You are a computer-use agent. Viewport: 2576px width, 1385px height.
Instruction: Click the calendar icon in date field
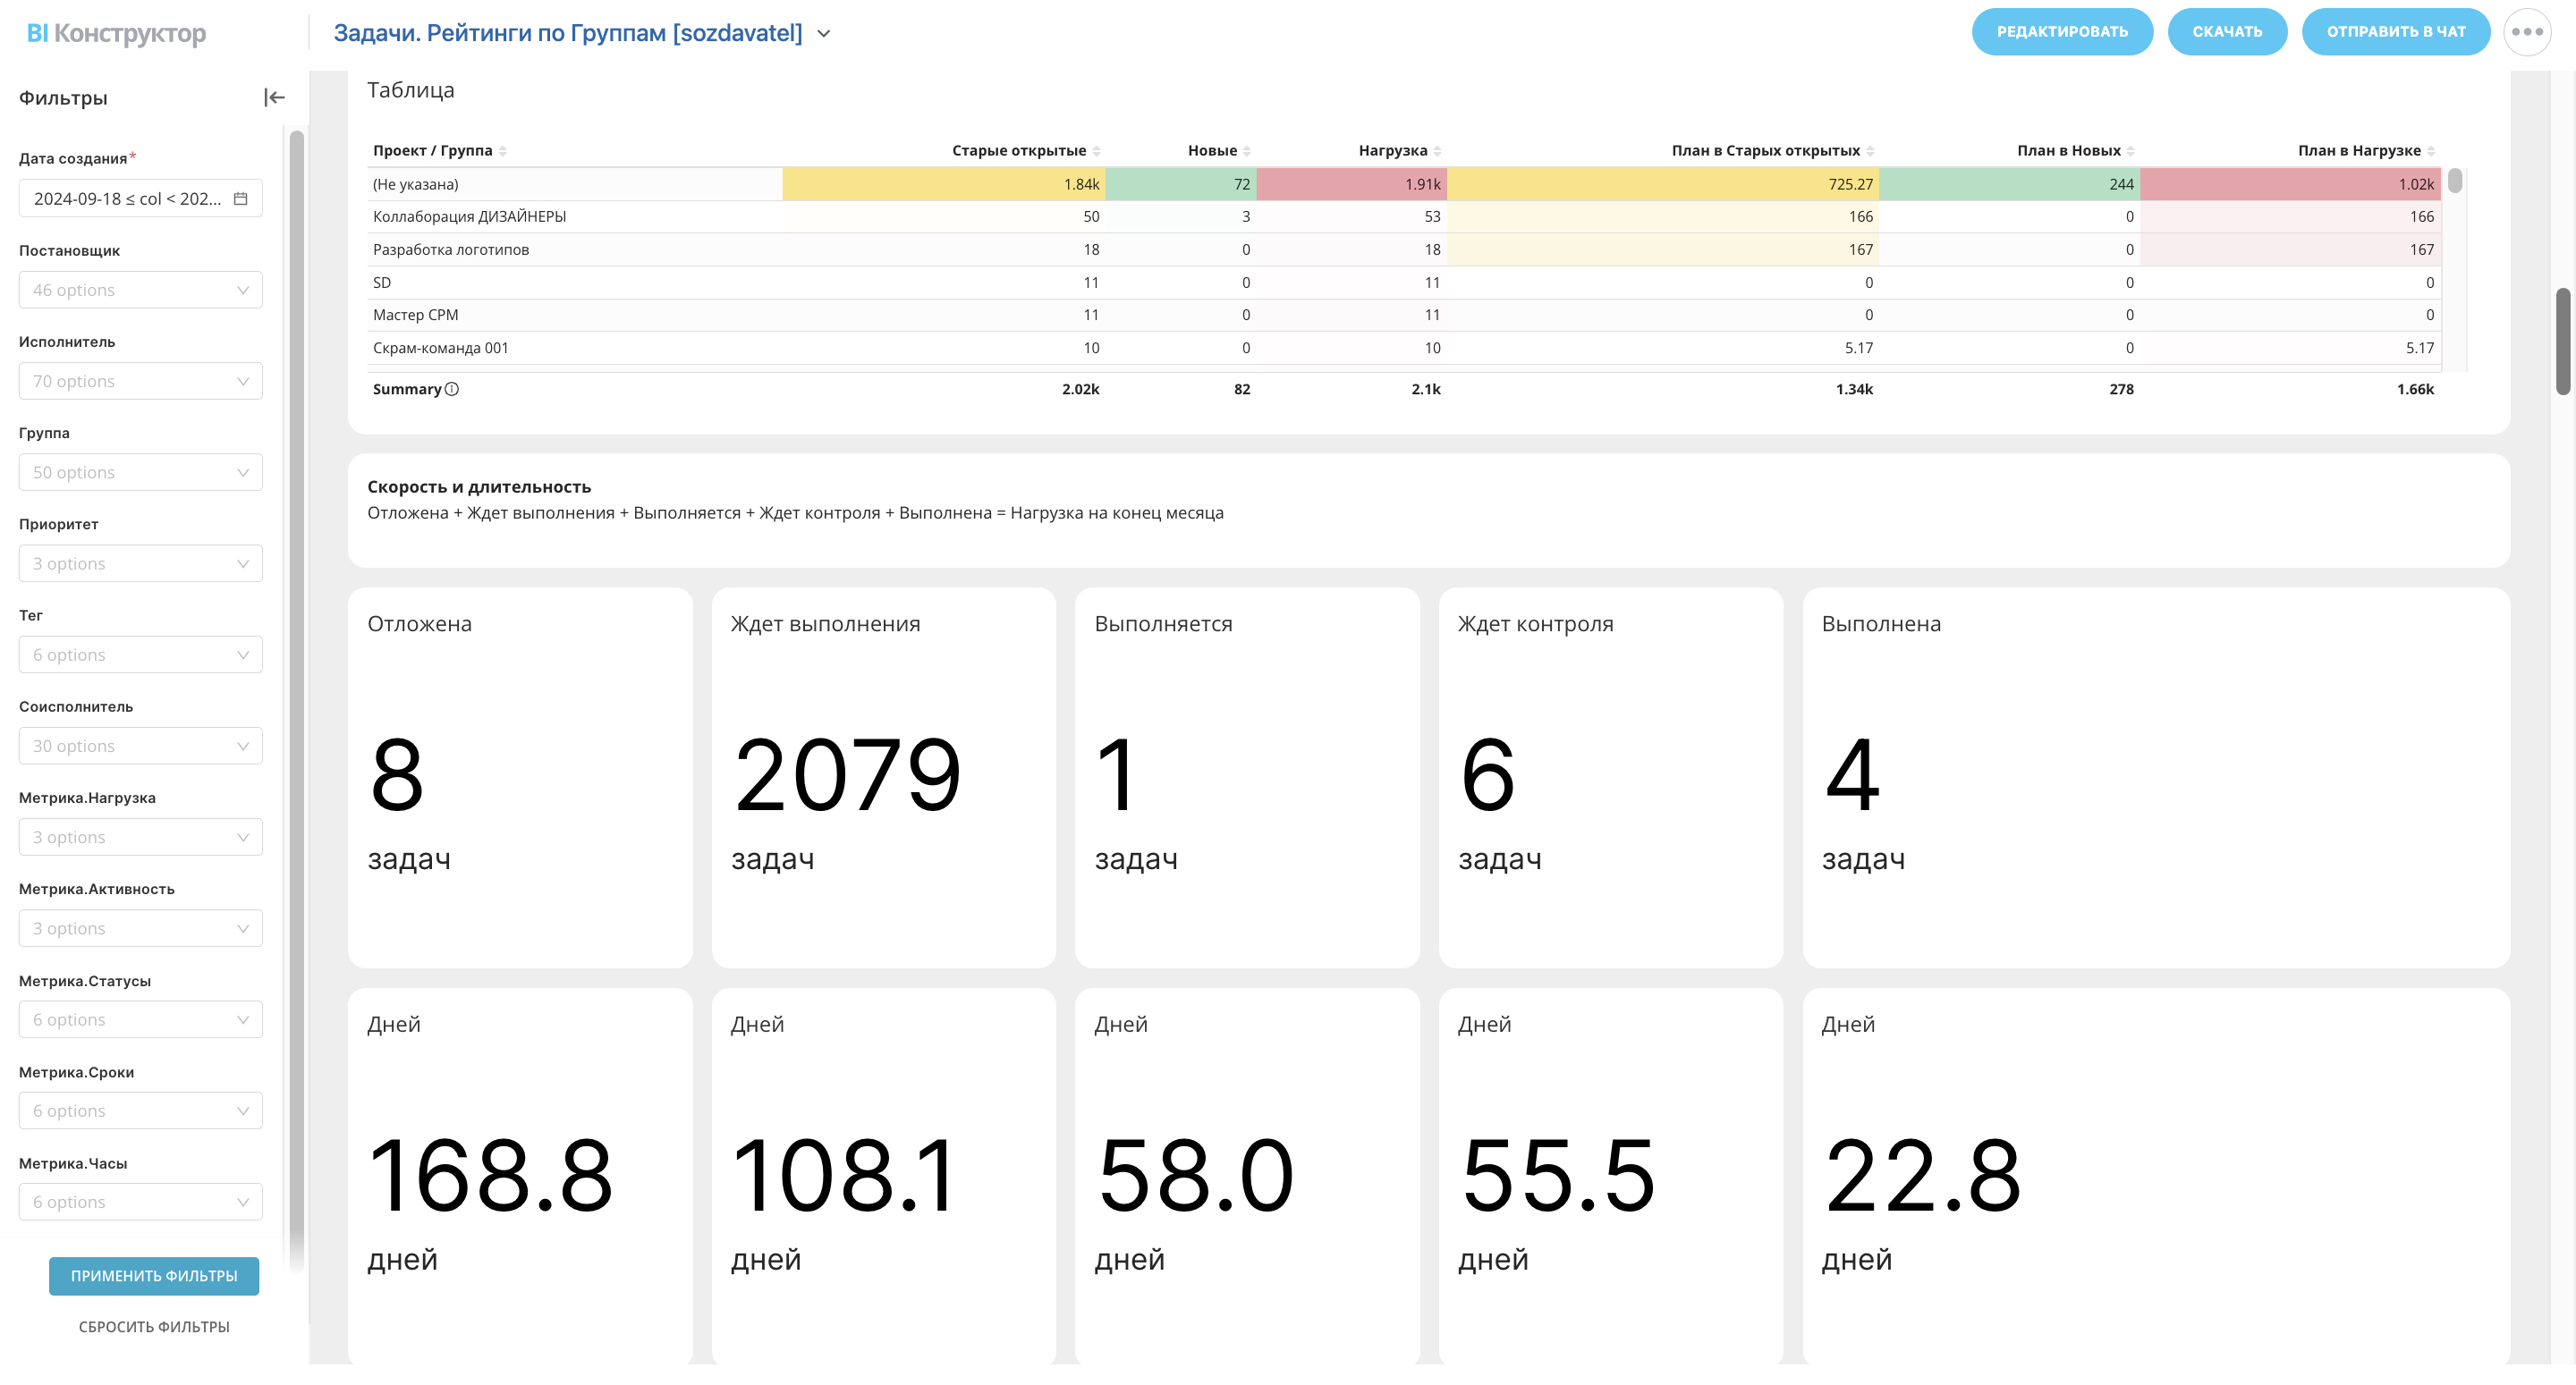point(240,198)
